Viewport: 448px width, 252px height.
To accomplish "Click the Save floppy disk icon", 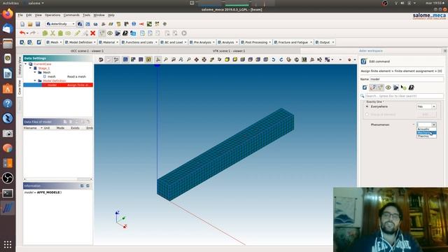I will [x=38, y=24].
